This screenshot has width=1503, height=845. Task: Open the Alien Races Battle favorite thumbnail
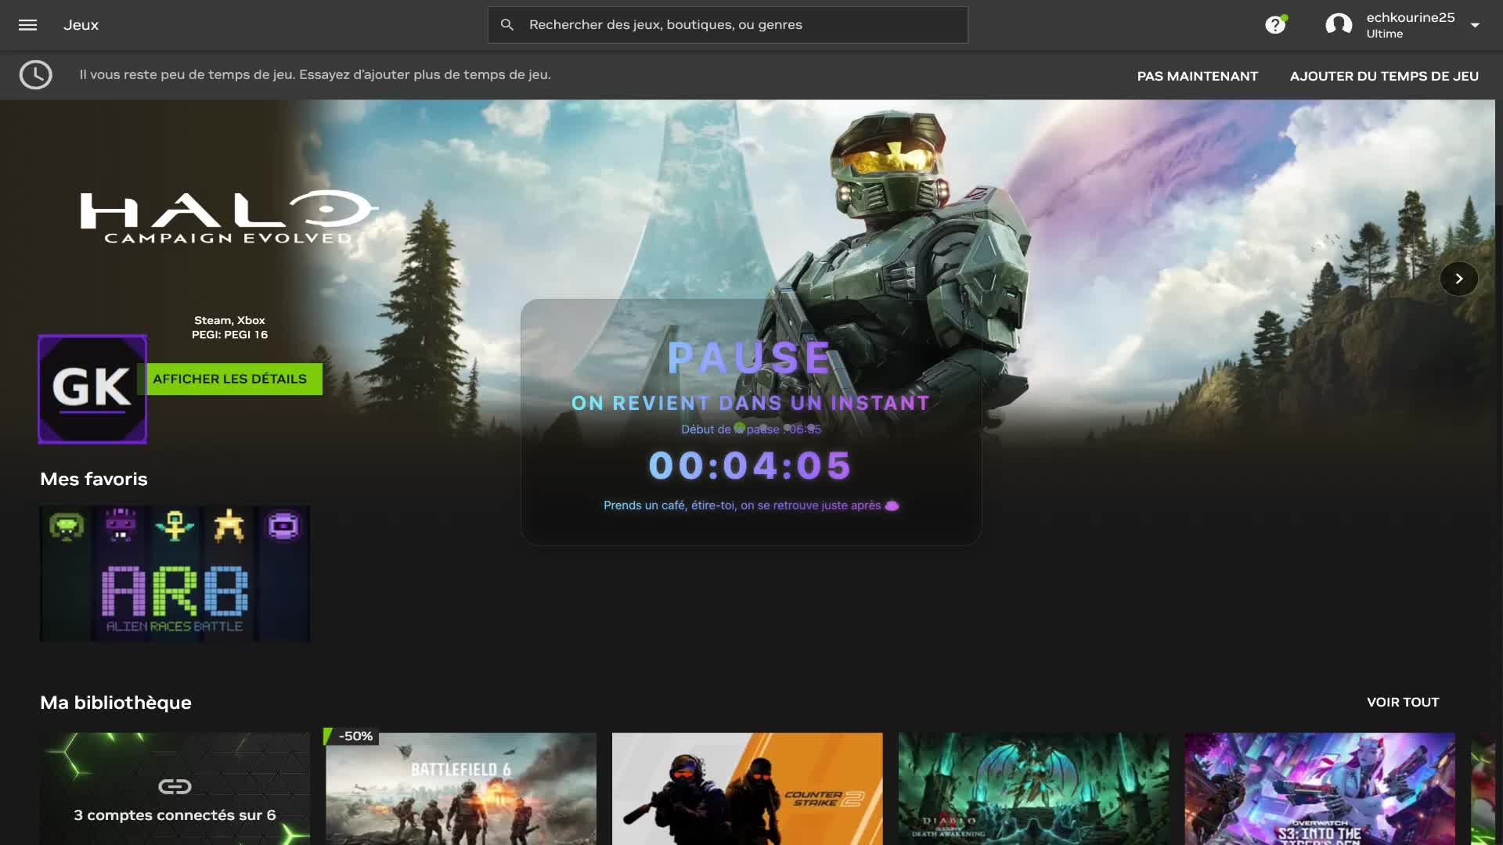(175, 574)
